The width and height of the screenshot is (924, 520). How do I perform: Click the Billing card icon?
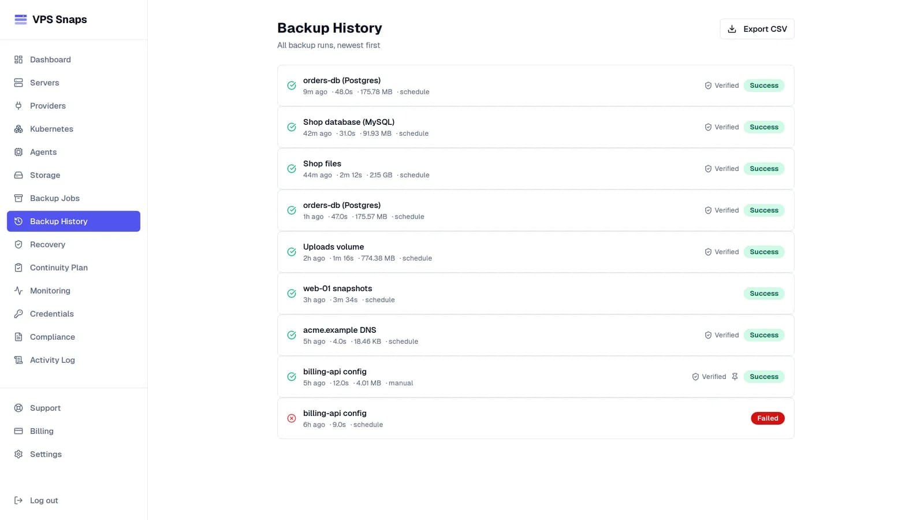(18, 431)
